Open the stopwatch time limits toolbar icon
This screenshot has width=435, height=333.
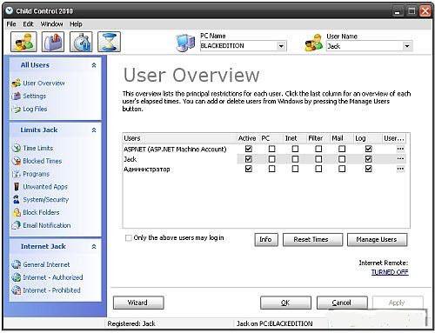81,42
